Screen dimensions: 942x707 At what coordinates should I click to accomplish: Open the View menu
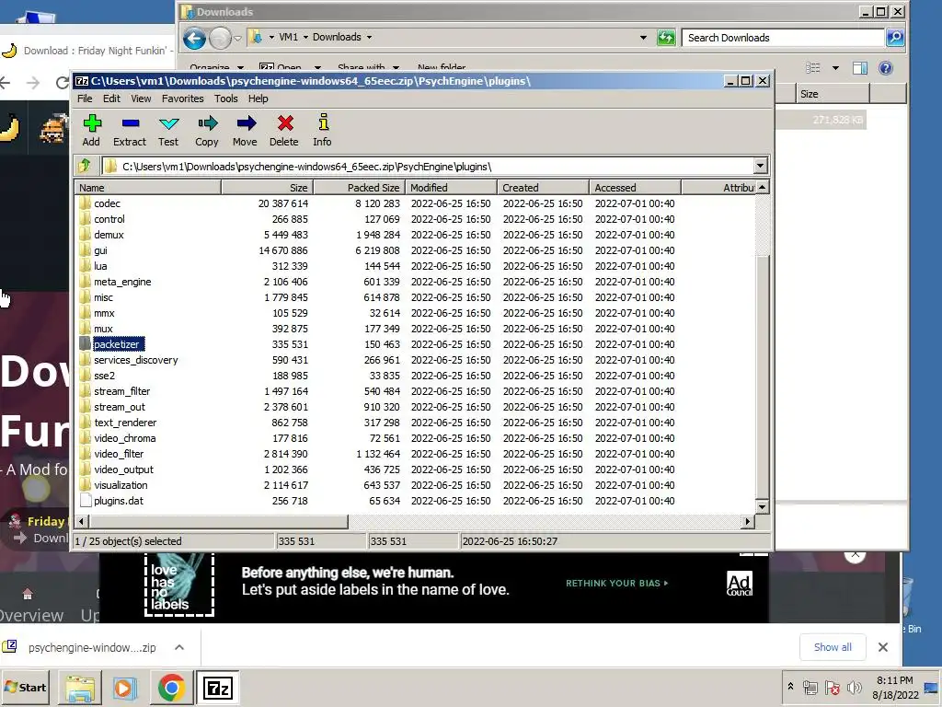141,99
